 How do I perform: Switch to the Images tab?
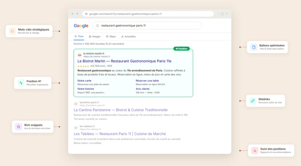95,37
